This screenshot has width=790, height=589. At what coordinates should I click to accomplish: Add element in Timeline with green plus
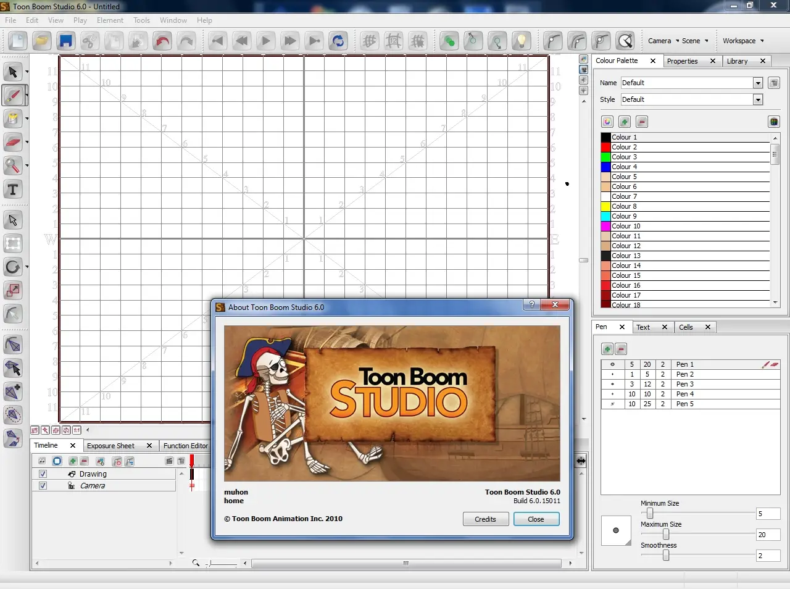click(73, 461)
